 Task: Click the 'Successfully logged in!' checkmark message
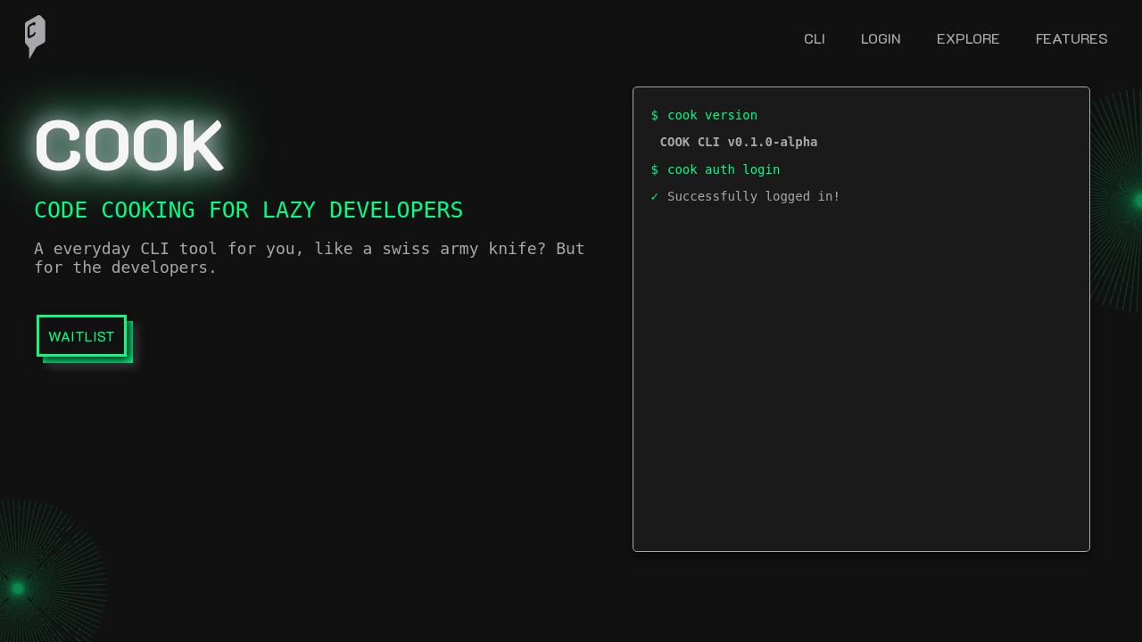tap(745, 196)
